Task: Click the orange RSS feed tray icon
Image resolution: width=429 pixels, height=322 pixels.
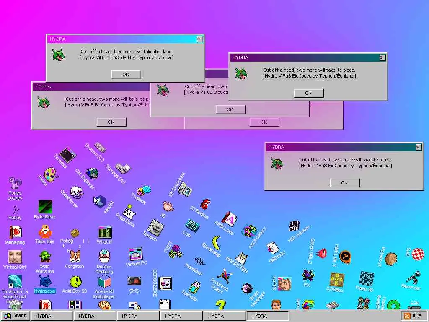Action: point(407,316)
